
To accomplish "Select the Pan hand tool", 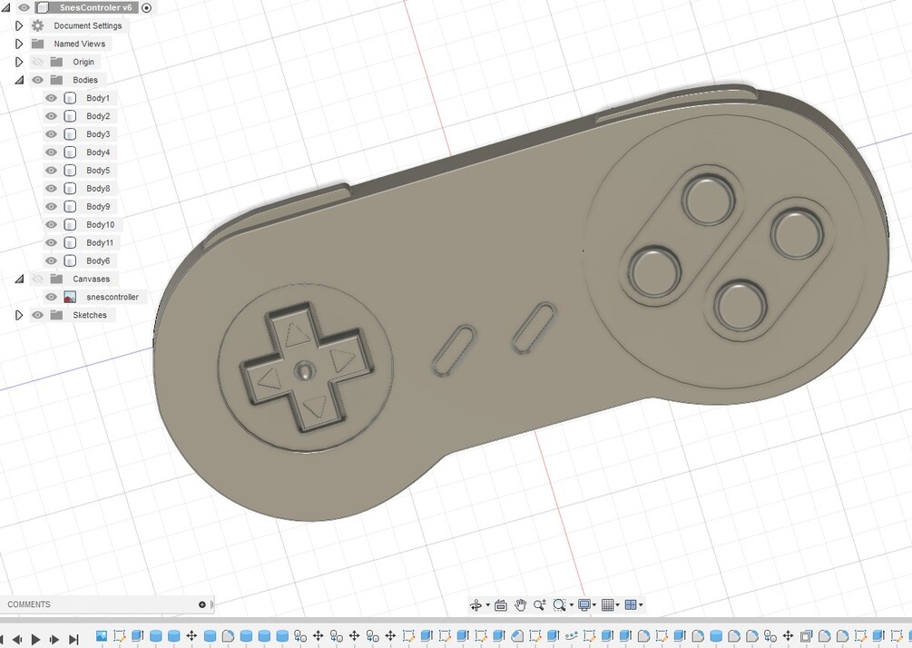I will (520, 605).
